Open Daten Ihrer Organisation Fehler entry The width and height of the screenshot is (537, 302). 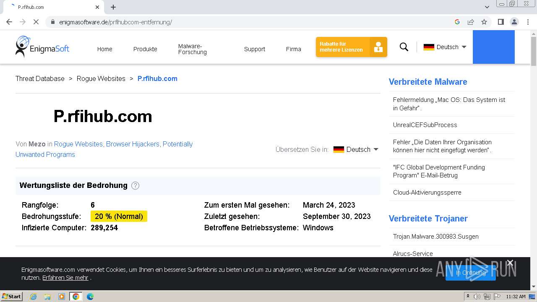pyautogui.click(x=442, y=146)
